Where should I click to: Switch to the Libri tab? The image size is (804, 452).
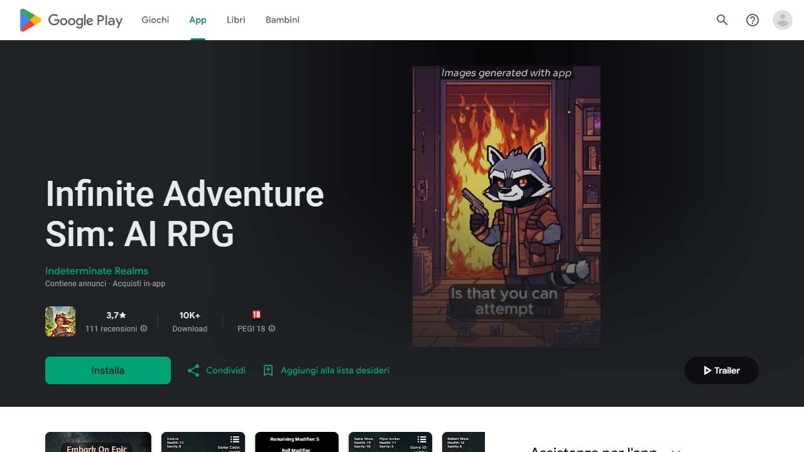[x=236, y=19]
